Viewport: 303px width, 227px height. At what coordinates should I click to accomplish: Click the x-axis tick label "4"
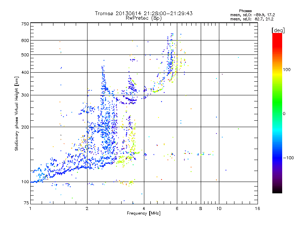(x=144, y=208)
